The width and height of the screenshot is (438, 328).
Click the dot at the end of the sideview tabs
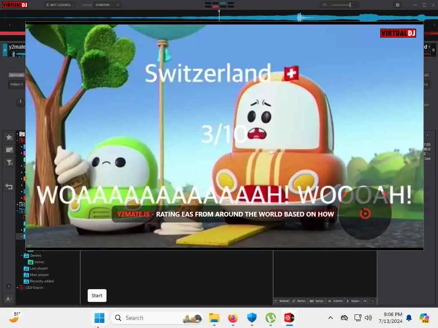(373, 301)
